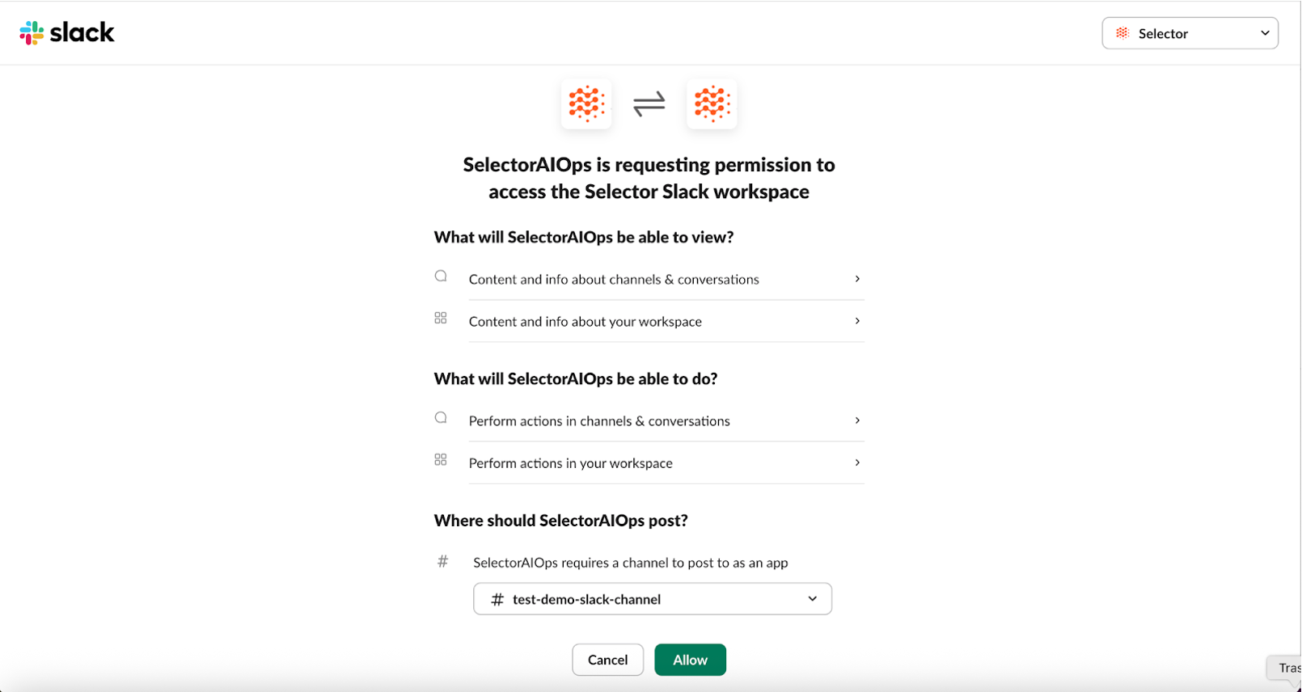Click the Allow button

coord(690,659)
